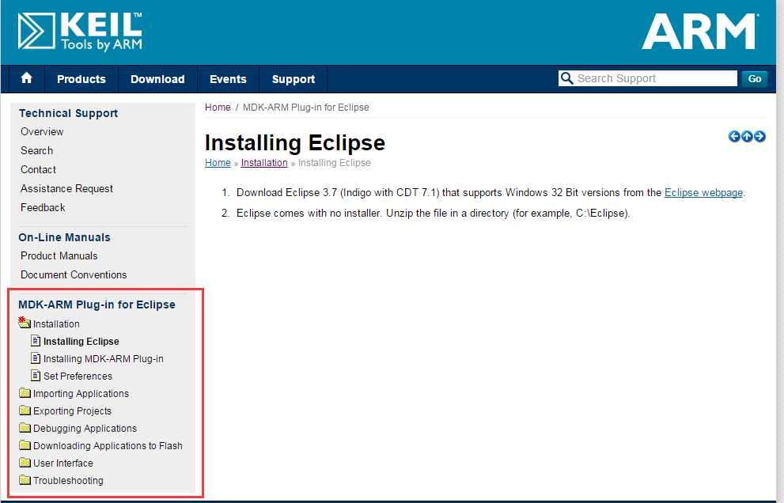Screen dimensions: 784x503
Task: Select Set Preferences tree item
Action: coord(78,376)
